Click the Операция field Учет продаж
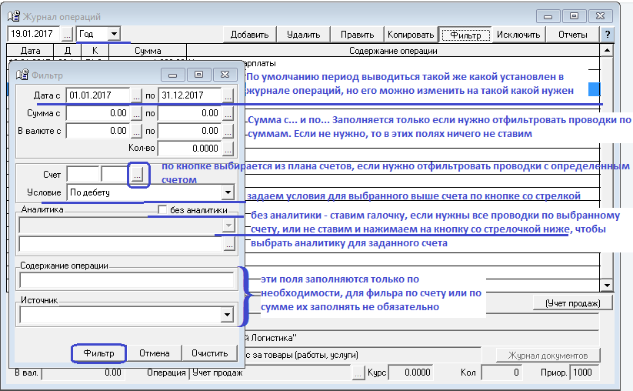The image size is (633, 391). [x=271, y=373]
